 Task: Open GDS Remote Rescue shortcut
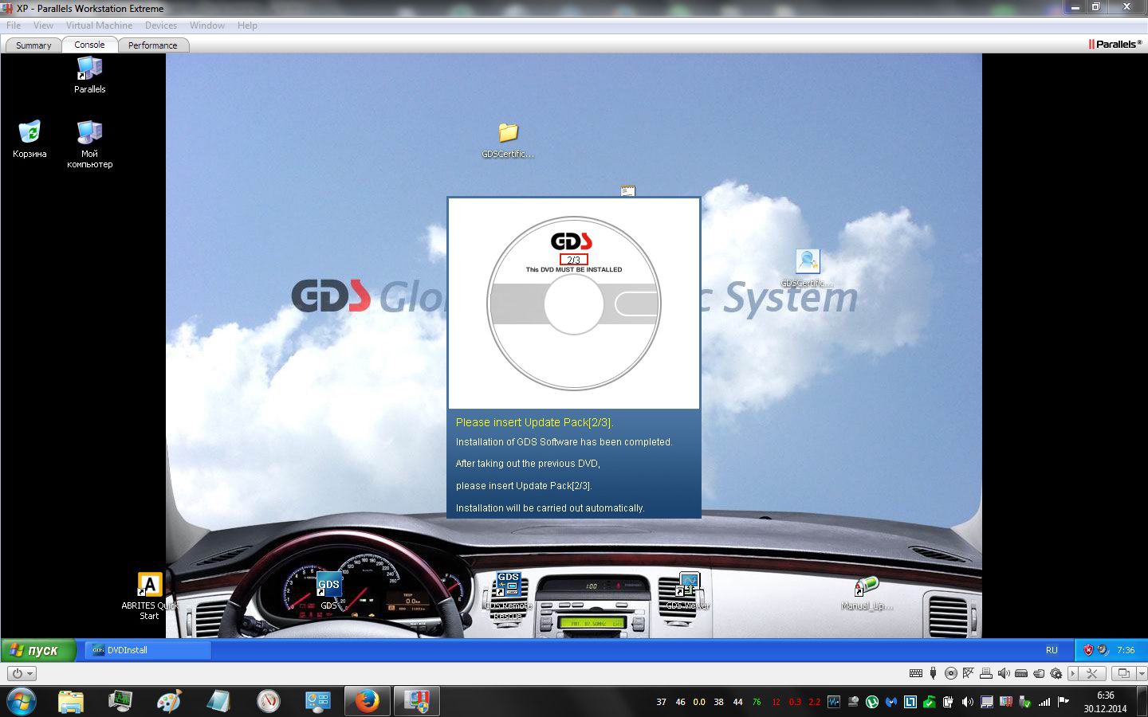coord(508,596)
